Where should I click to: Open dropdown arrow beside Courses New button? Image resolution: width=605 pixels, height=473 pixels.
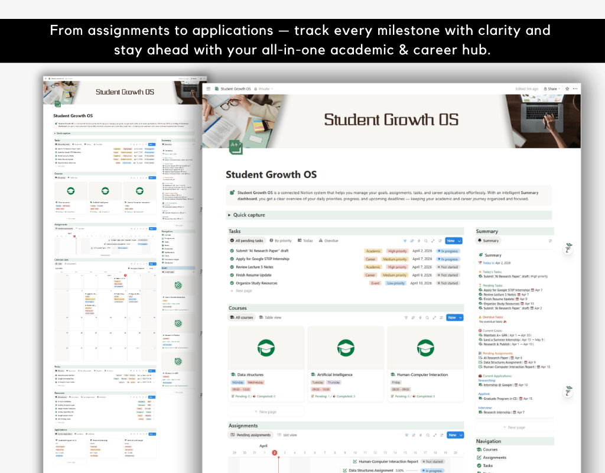460,318
